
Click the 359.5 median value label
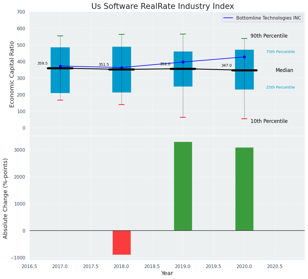pyautogui.click(x=42, y=63)
